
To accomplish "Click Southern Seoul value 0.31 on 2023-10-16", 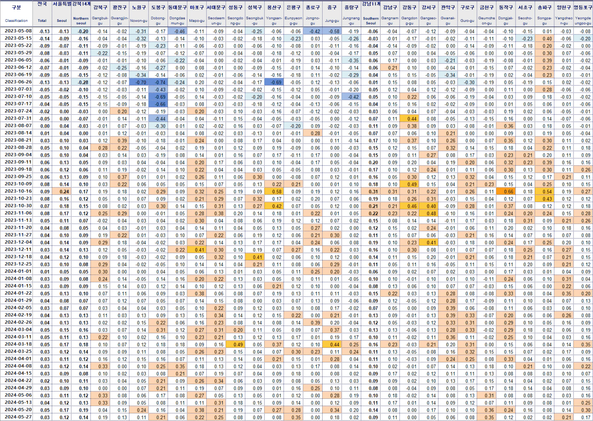I will click(371, 191).
